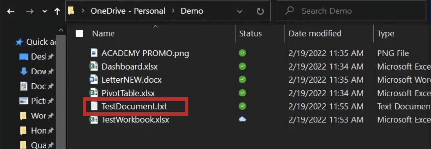Click the green synced icon for TestDocument.txt
The height and width of the screenshot is (149, 431).
pos(242,106)
